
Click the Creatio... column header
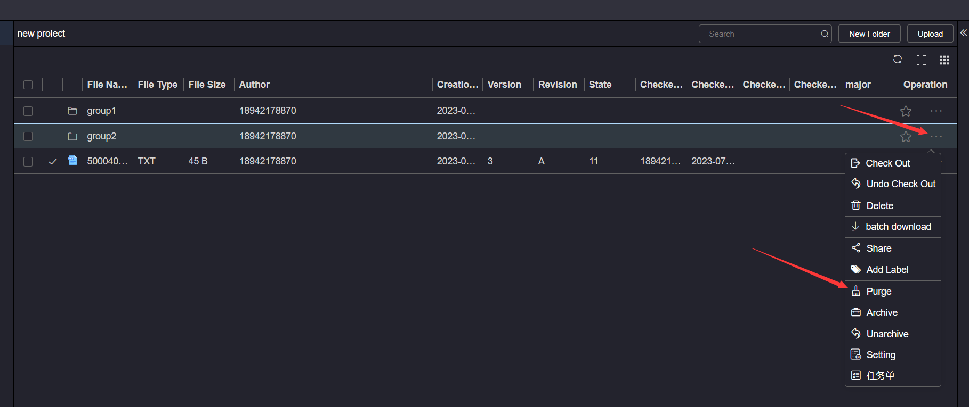[457, 85]
